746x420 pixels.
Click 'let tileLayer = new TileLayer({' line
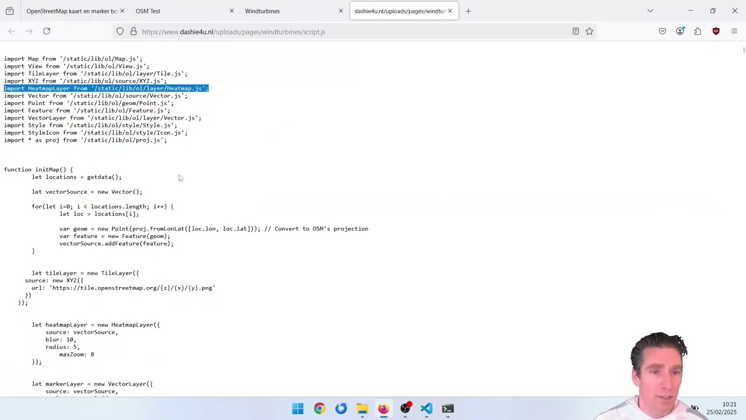tap(86, 273)
